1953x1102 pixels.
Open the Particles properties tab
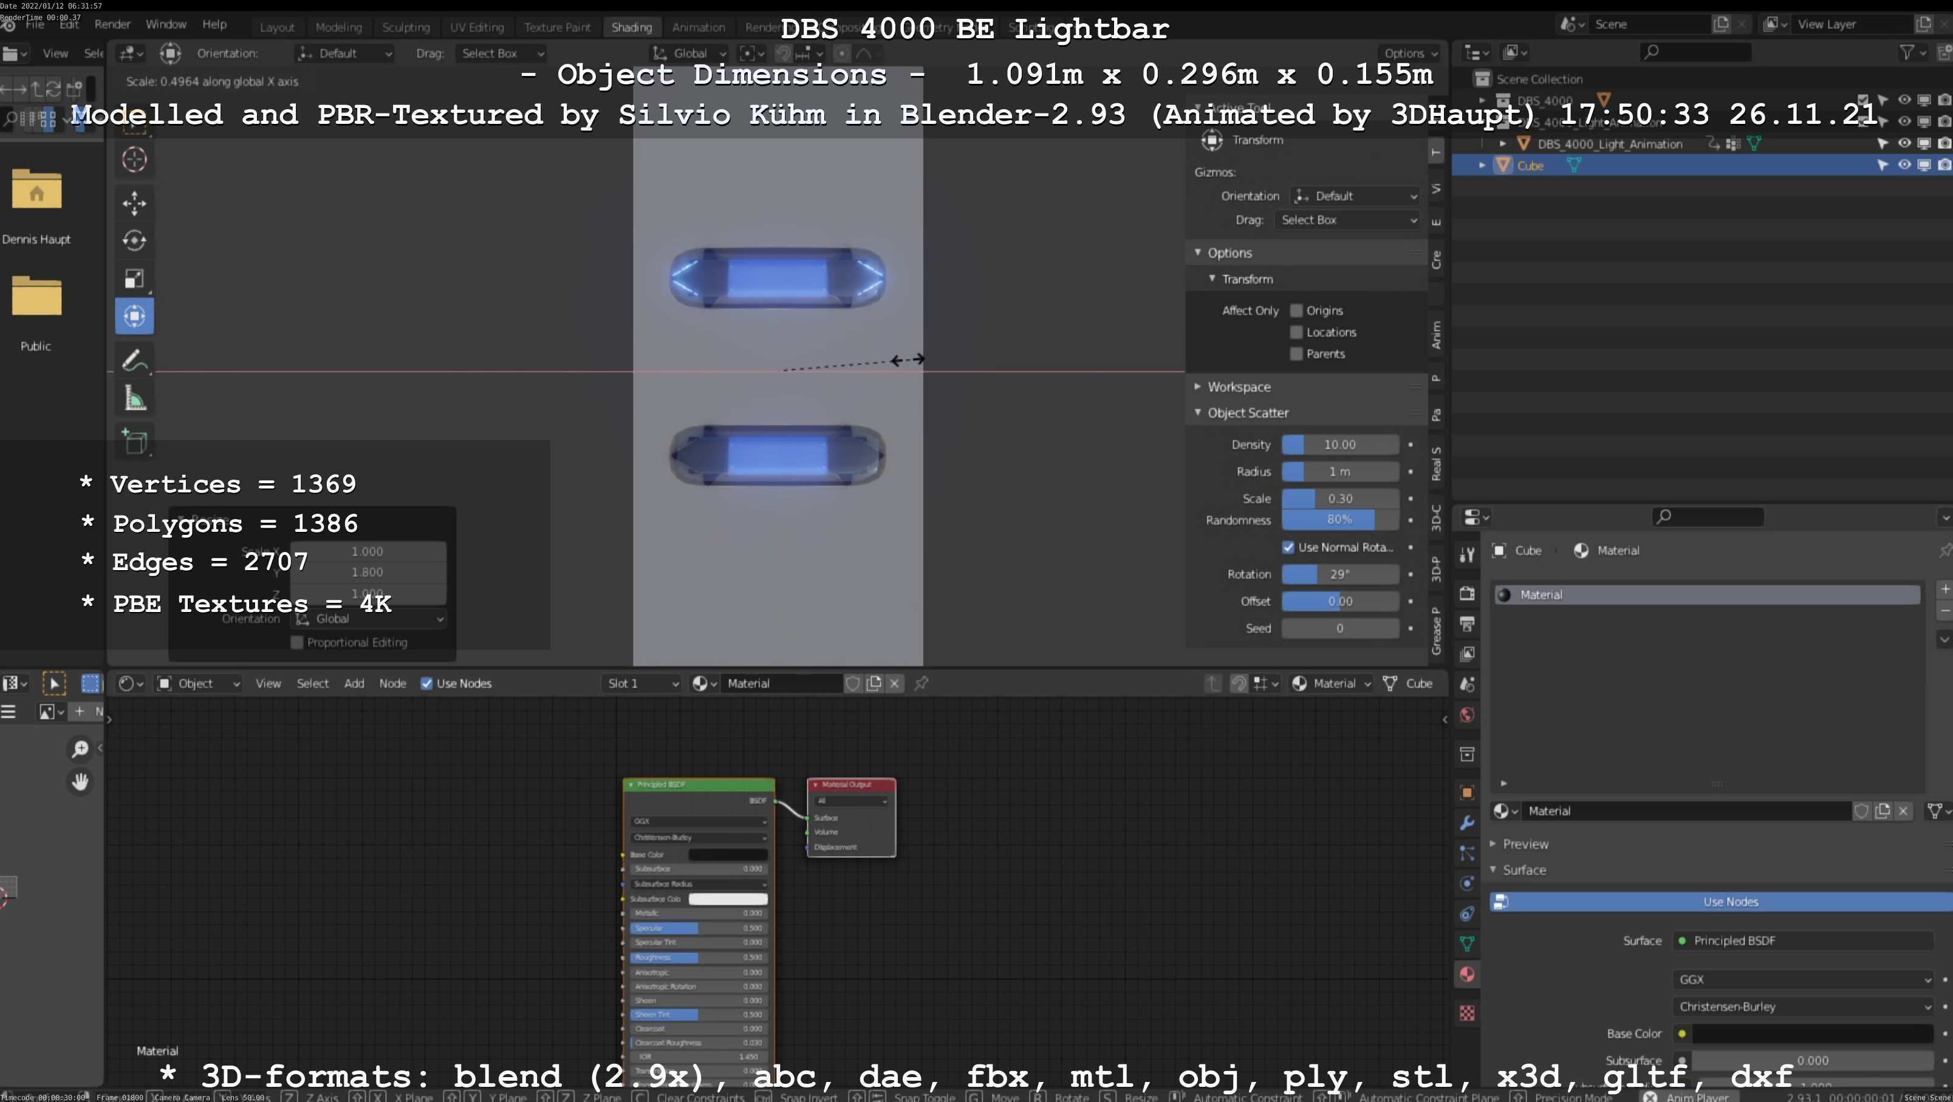pyautogui.click(x=1467, y=854)
